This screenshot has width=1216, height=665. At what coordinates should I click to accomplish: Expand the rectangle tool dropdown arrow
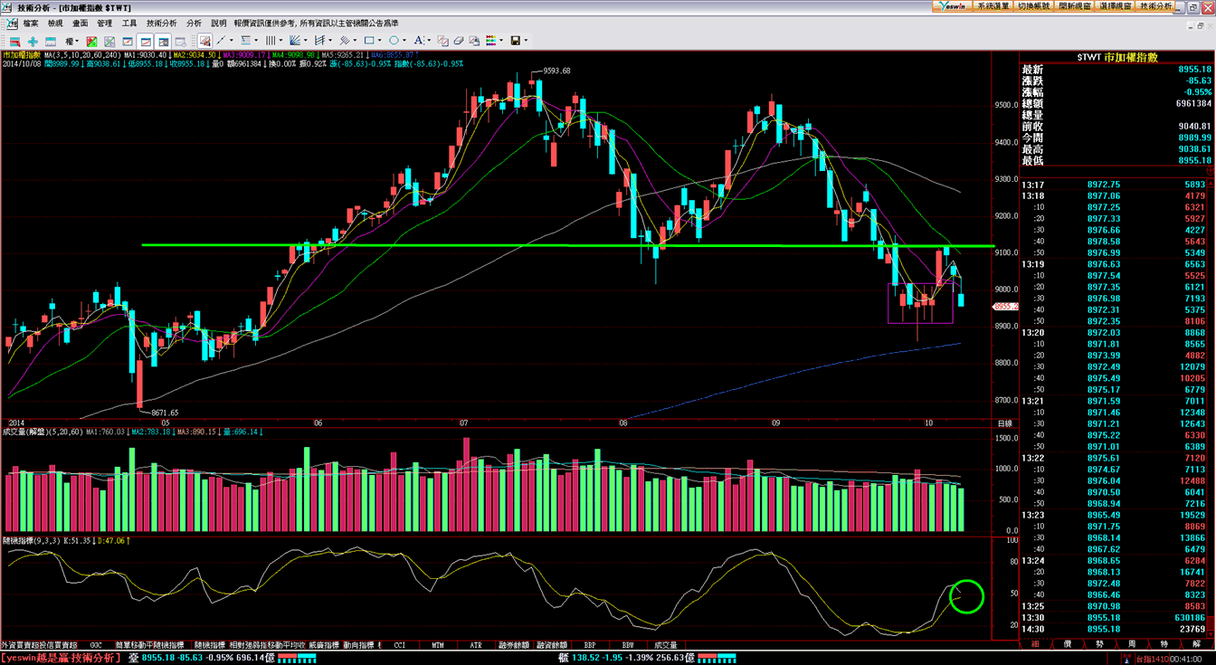click(380, 41)
